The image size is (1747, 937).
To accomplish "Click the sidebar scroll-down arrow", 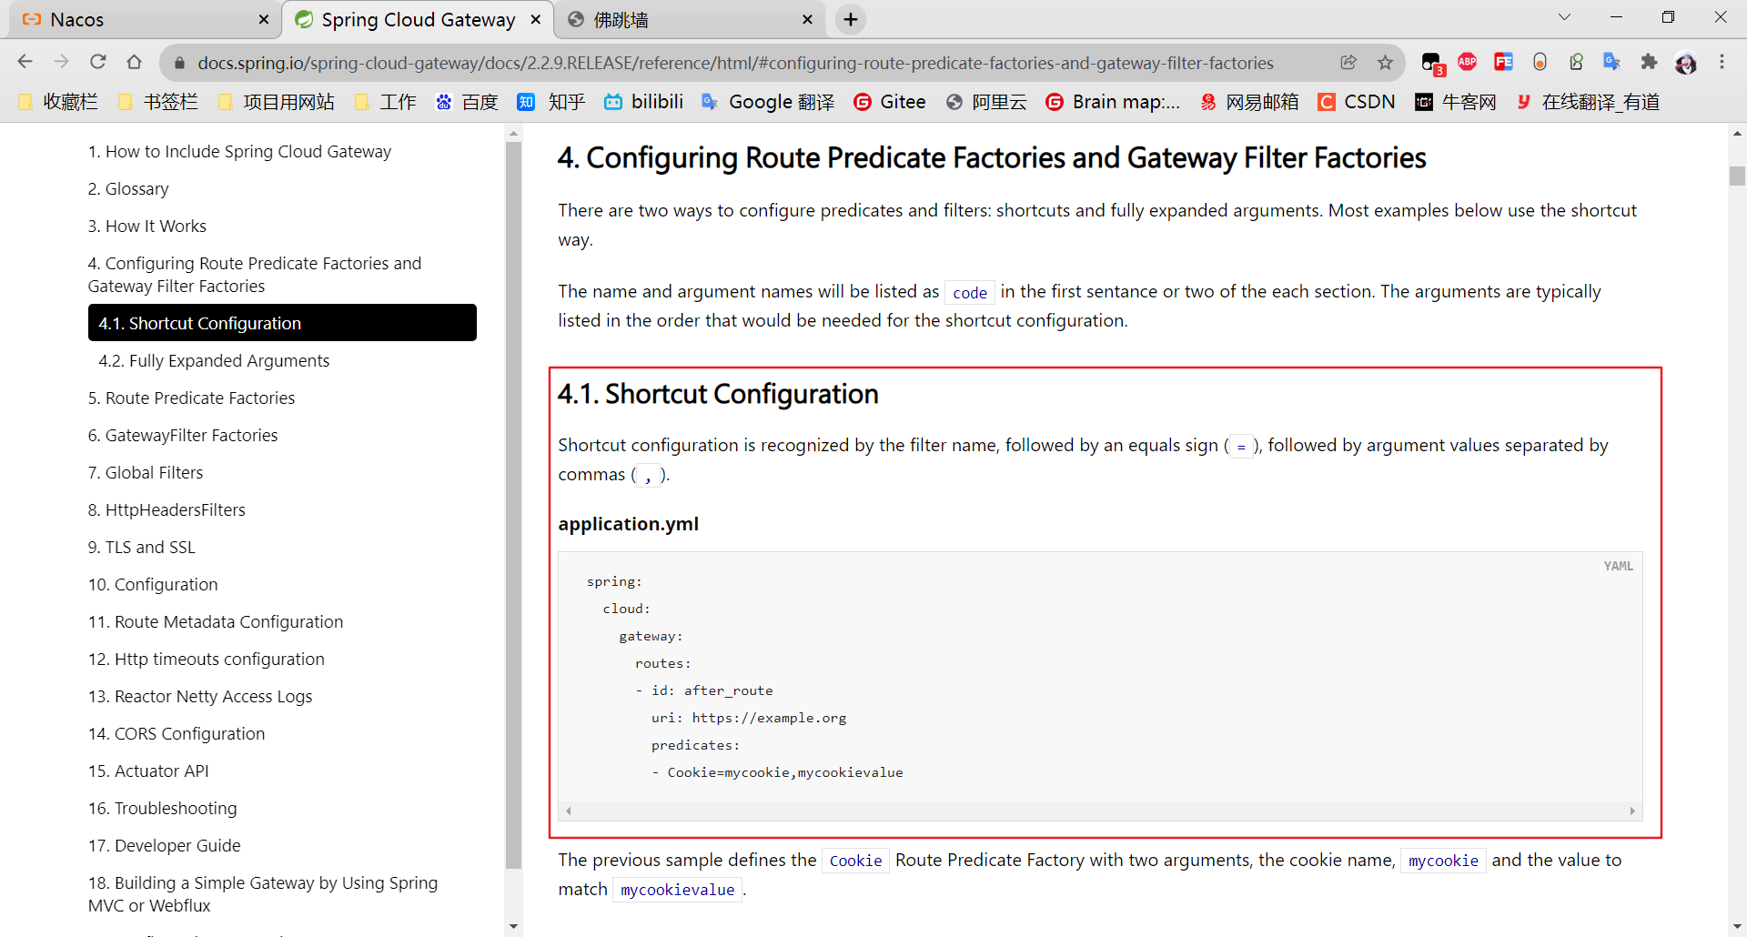I will pyautogui.click(x=514, y=926).
